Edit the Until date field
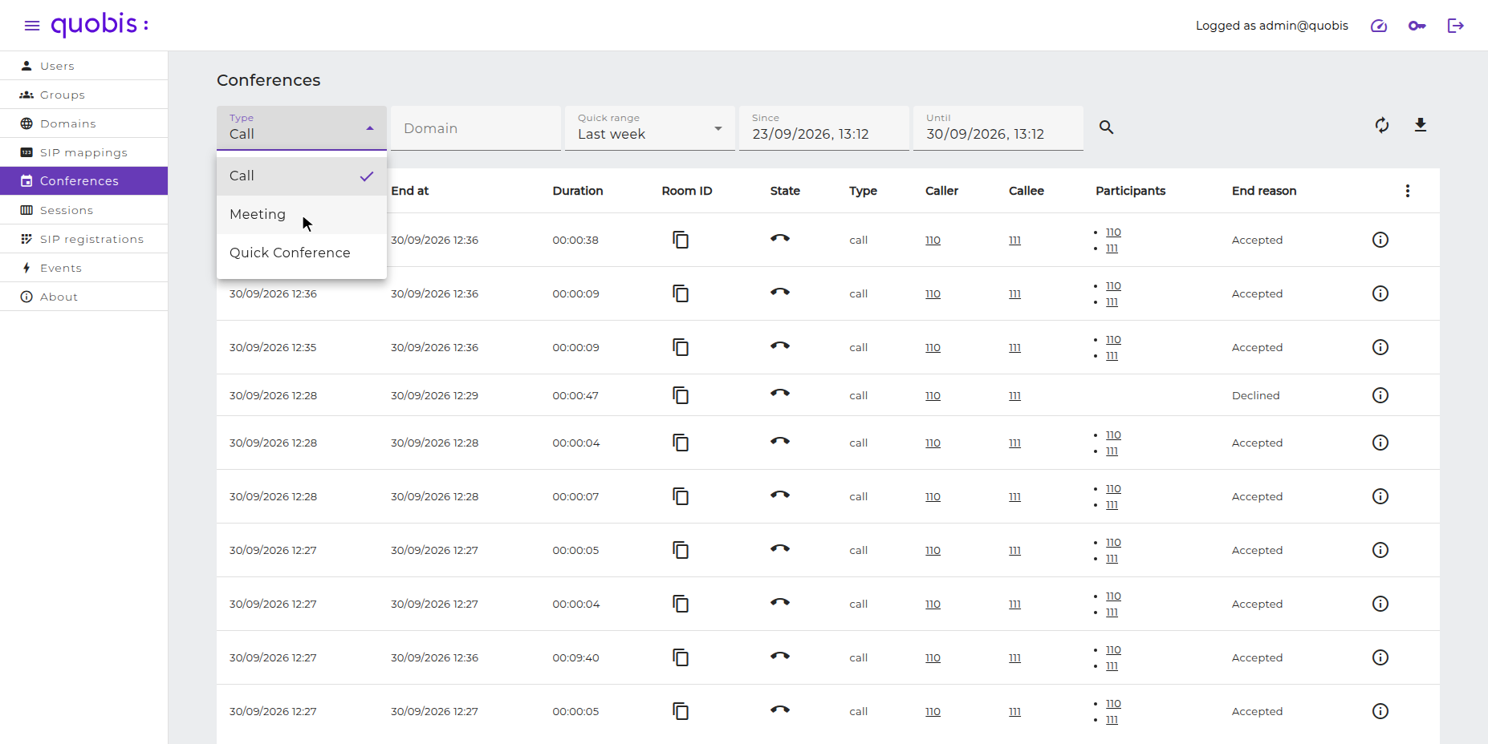1488x744 pixels. 998,128
